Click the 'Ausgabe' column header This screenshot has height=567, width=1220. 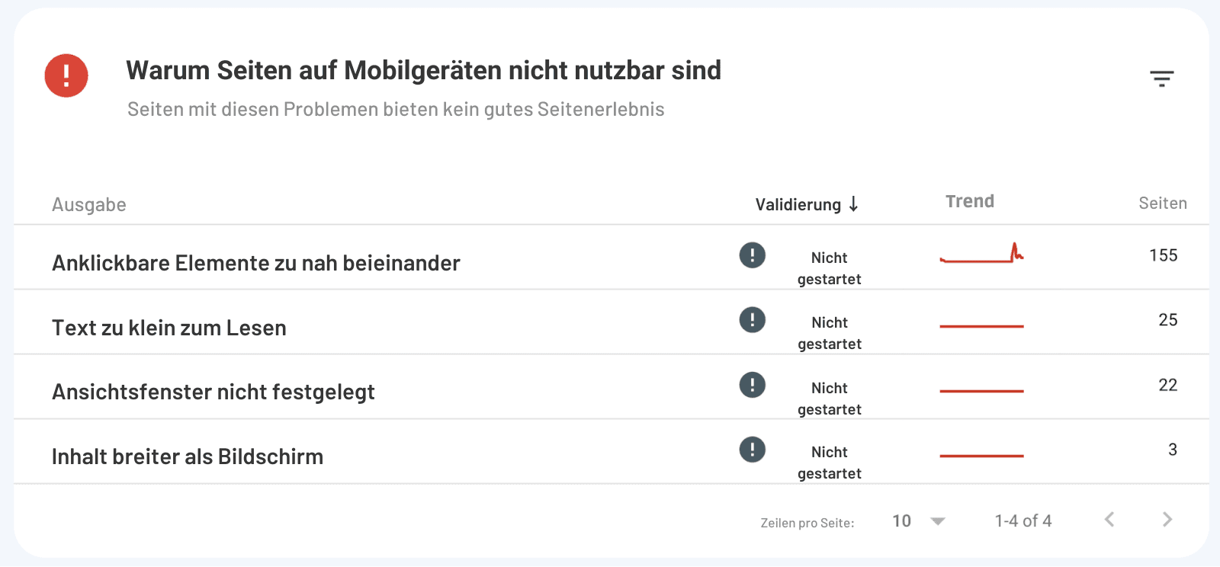[88, 204]
